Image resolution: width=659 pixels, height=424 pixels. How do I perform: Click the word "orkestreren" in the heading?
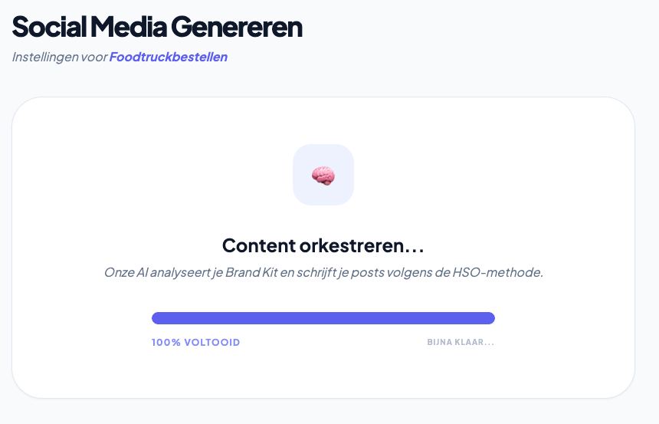pos(365,245)
